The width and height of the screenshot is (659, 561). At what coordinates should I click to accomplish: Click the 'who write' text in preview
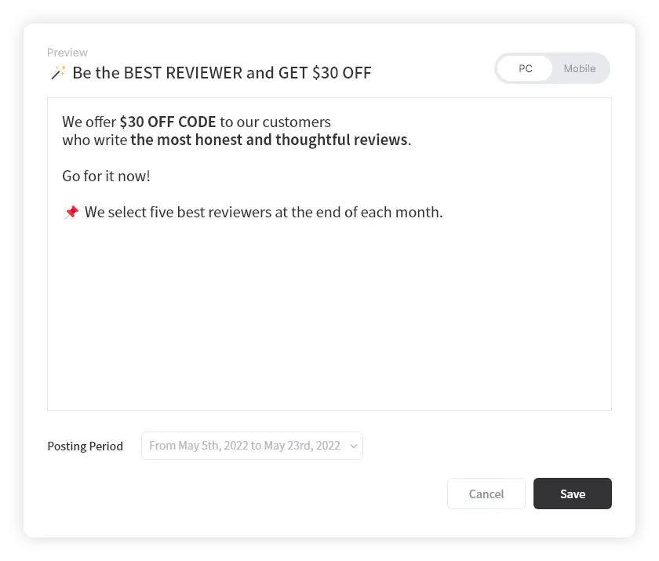pos(94,140)
